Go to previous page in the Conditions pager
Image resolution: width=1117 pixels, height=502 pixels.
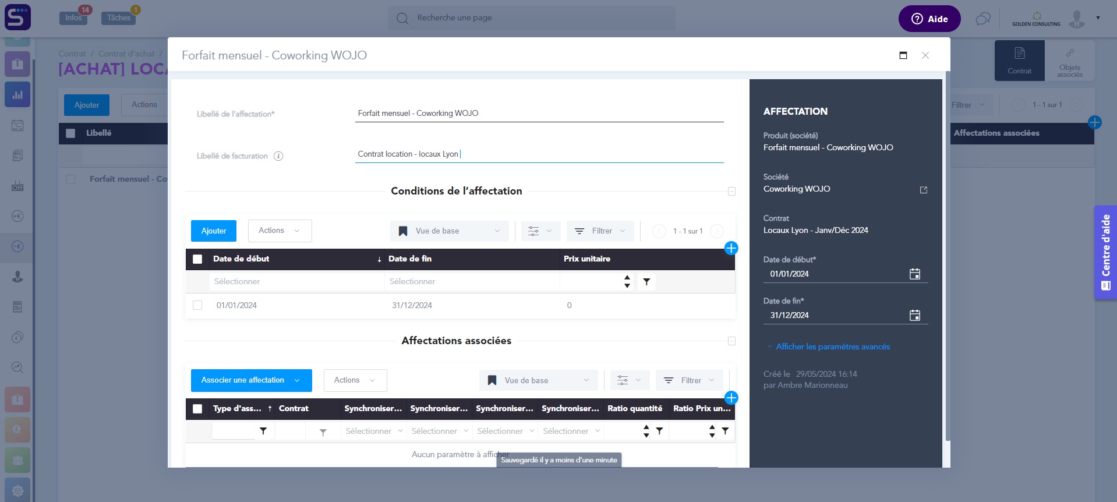[659, 231]
